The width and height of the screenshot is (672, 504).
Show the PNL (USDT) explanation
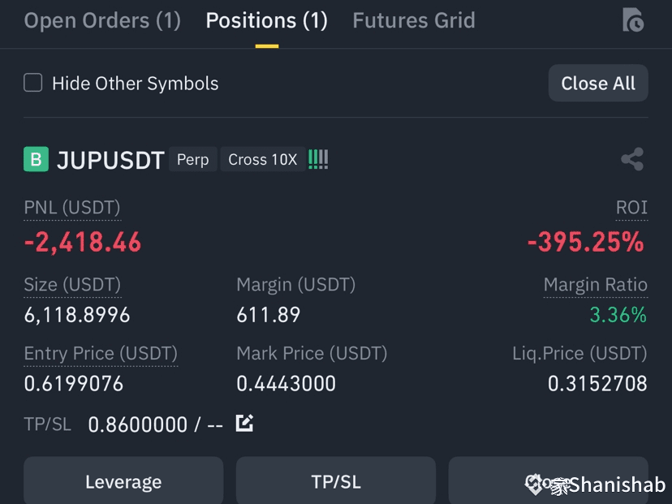(72, 208)
